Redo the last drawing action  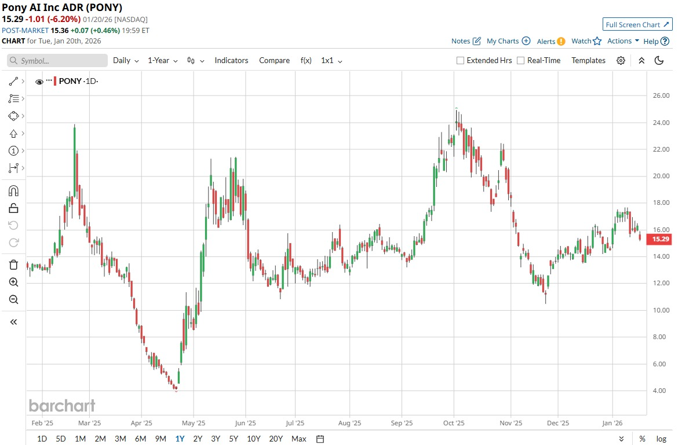pos(13,242)
